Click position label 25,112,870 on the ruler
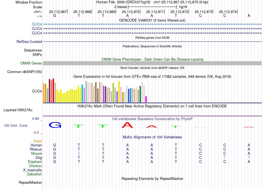This screenshot has height=189, width=262. click(131, 12)
